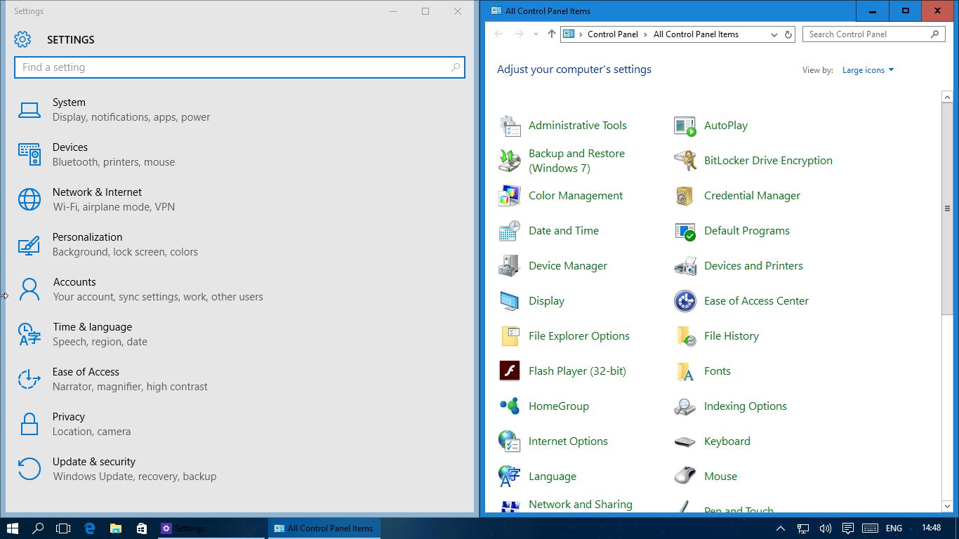Click the Color Management icon

510,196
